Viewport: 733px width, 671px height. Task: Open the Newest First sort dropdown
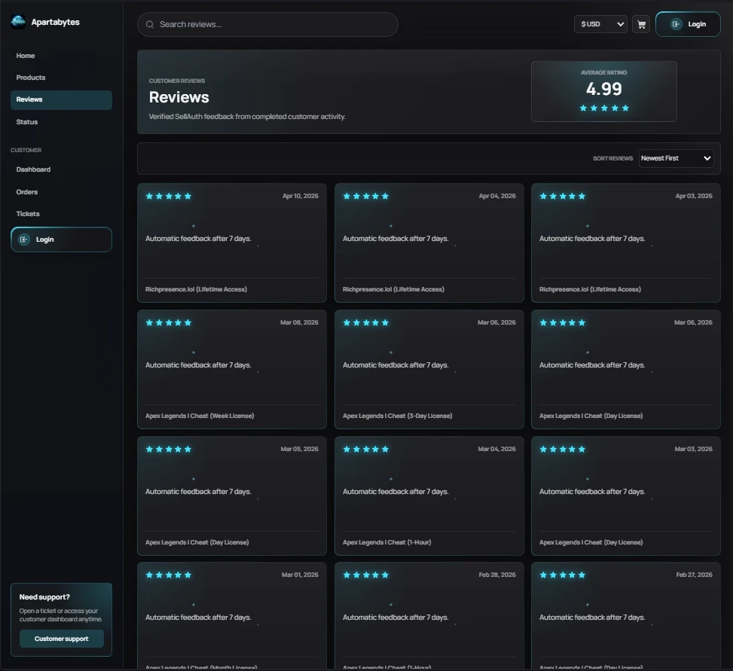(676, 158)
